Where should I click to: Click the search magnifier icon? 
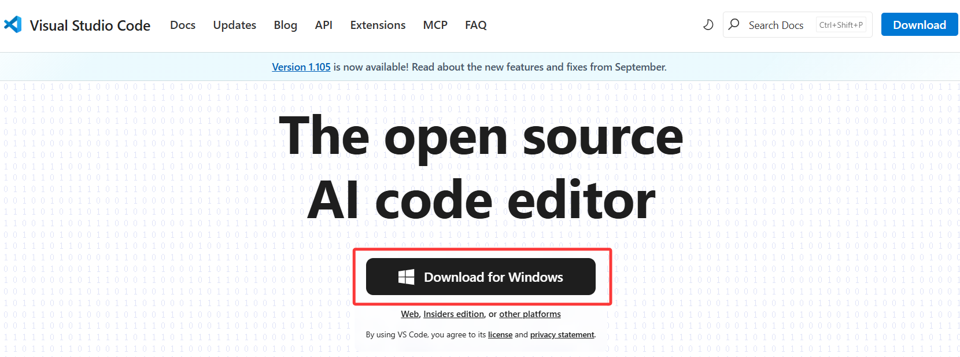[734, 24]
